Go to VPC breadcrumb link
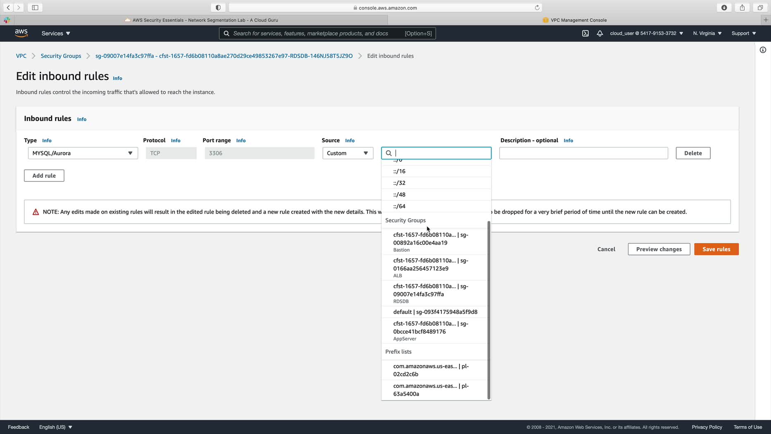 21,56
